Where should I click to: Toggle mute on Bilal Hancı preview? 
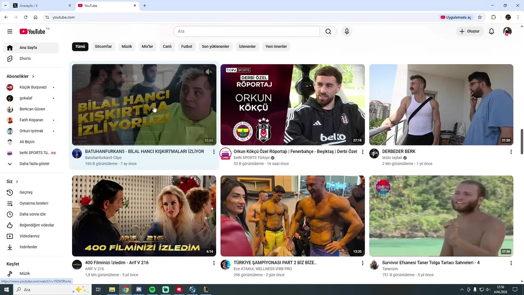tap(209, 72)
